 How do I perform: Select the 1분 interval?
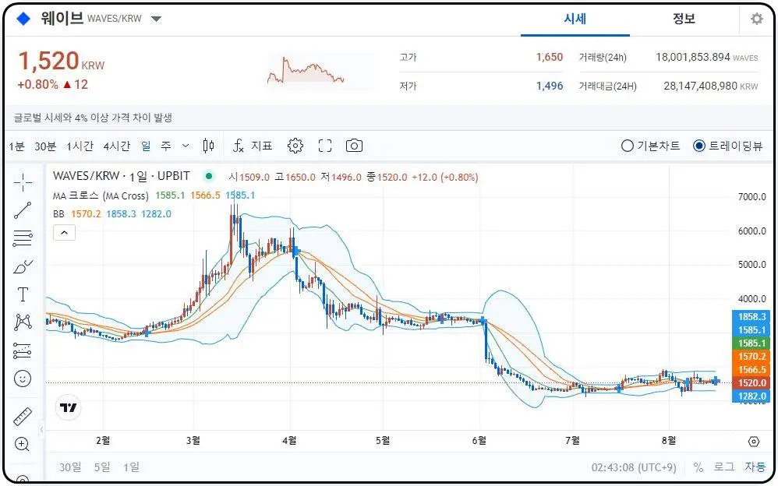[x=16, y=146]
